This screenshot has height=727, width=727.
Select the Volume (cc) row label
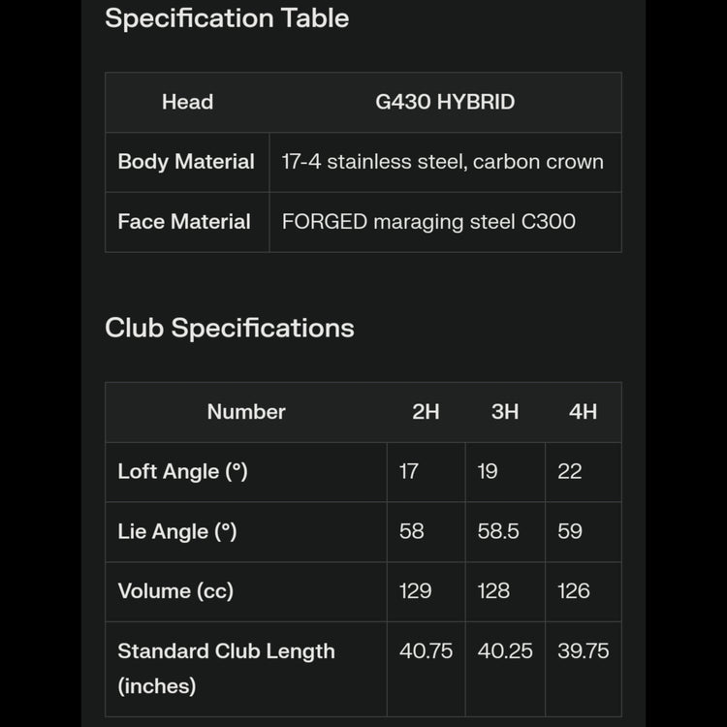175,591
